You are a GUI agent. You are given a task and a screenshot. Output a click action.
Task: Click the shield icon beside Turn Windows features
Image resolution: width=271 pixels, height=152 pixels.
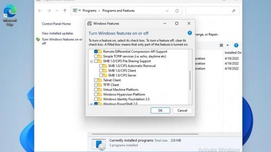[x=38, y=39]
